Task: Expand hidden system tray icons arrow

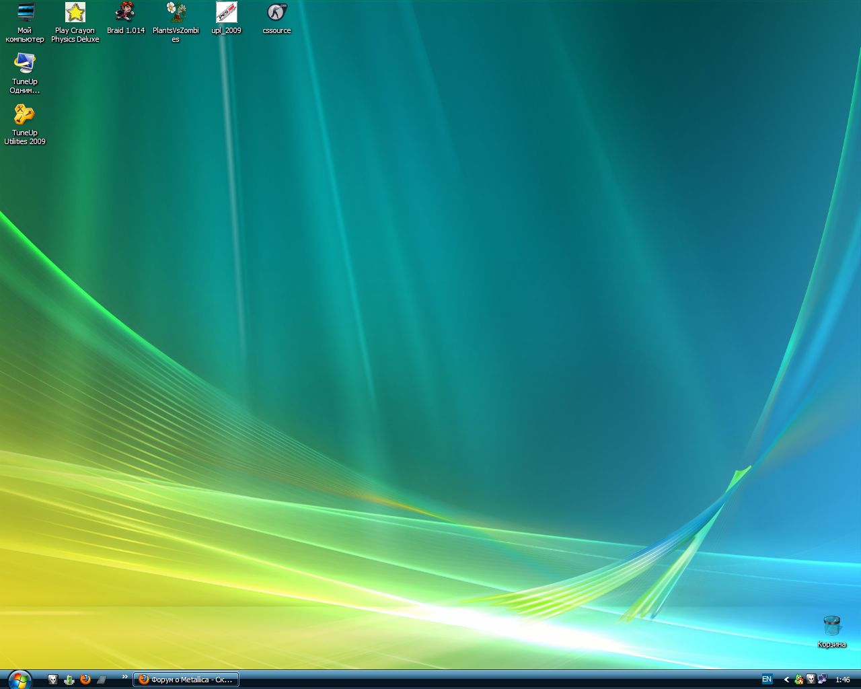Action: coord(786,680)
